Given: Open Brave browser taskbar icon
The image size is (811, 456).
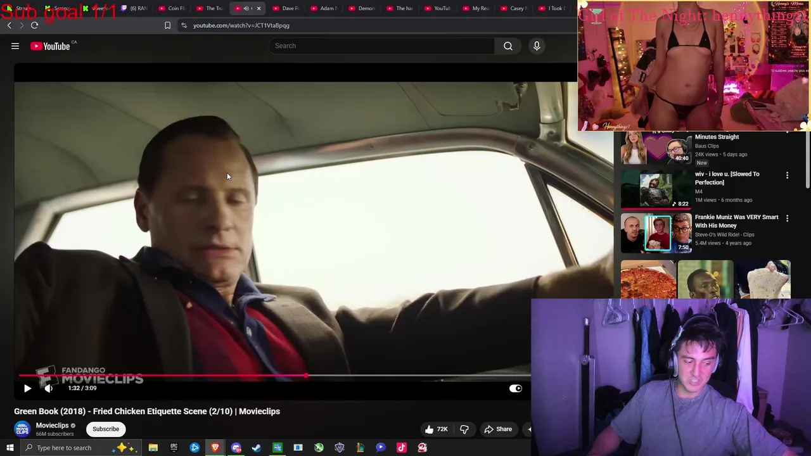Looking at the screenshot, I should click(215, 448).
